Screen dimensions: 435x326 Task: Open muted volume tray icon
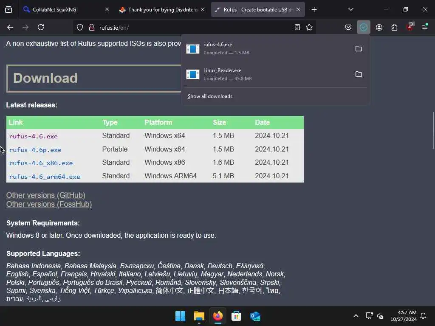pyautogui.click(x=380, y=316)
